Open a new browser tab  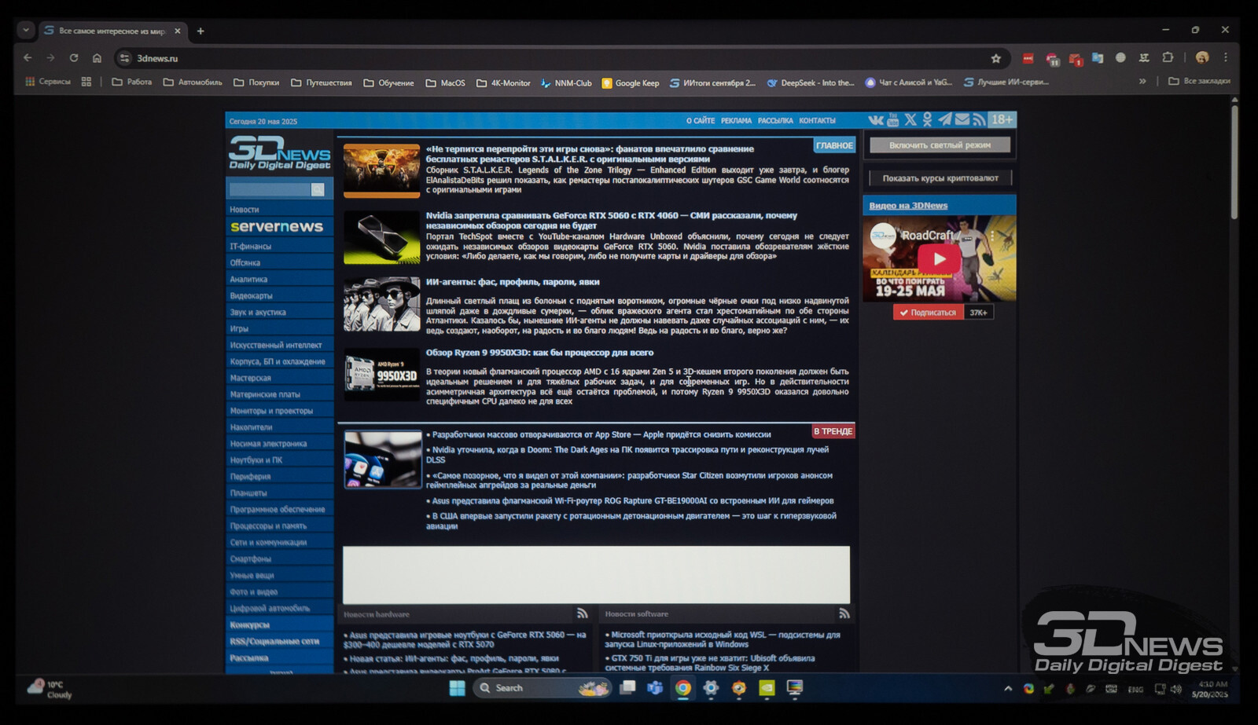tap(200, 31)
